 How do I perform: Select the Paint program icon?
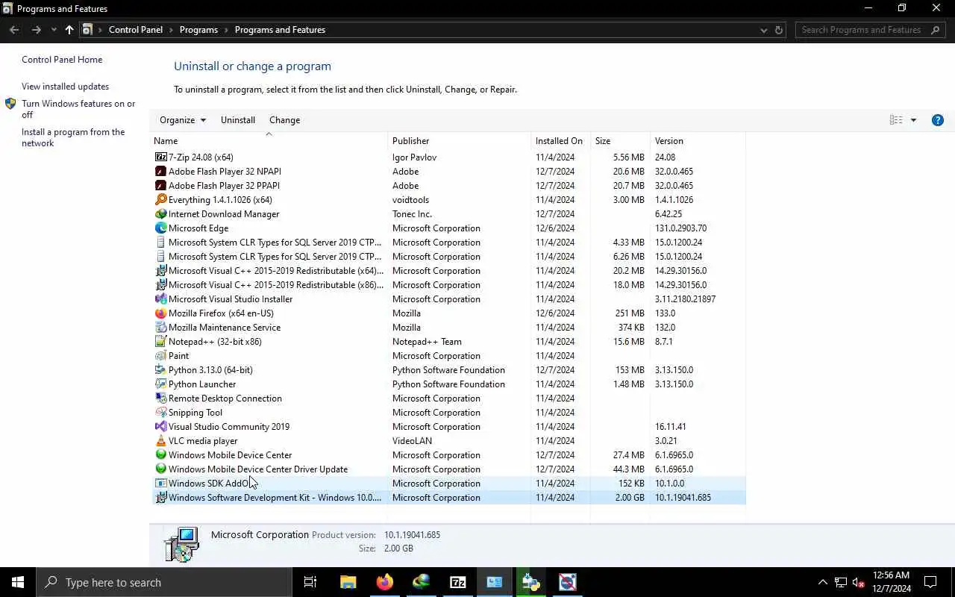point(160,356)
